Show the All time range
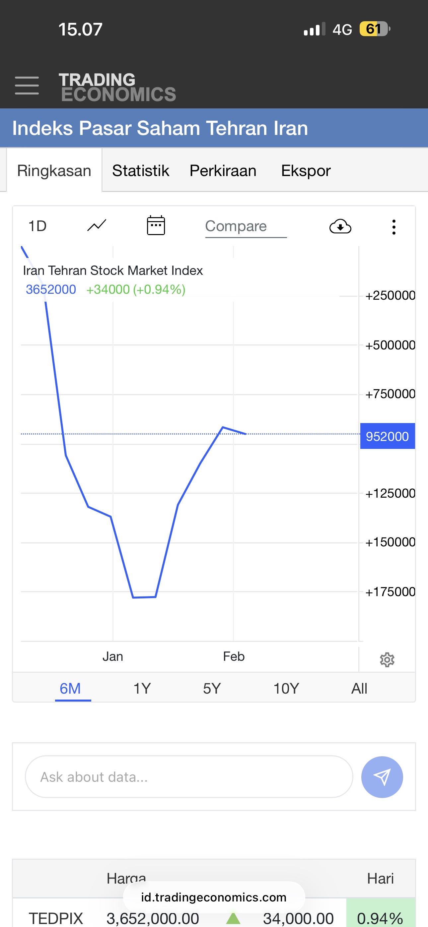 pos(359,688)
